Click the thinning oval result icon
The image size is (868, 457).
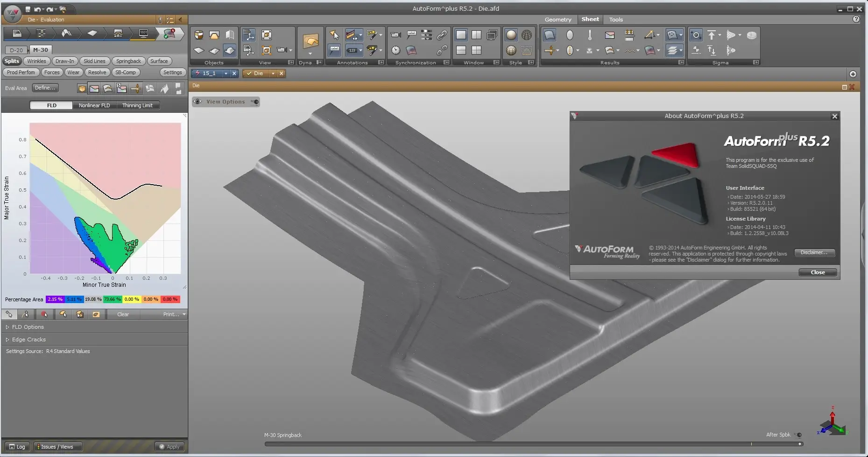click(570, 35)
